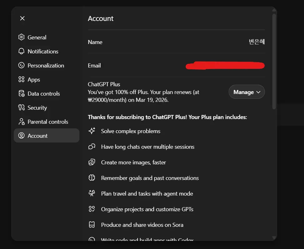Click the sparkle icon beside Solve complex problems

[x=92, y=131]
